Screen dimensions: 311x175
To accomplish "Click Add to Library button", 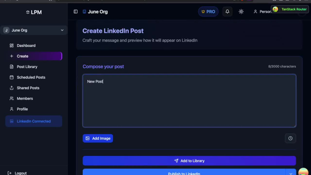I will pyautogui.click(x=189, y=161).
